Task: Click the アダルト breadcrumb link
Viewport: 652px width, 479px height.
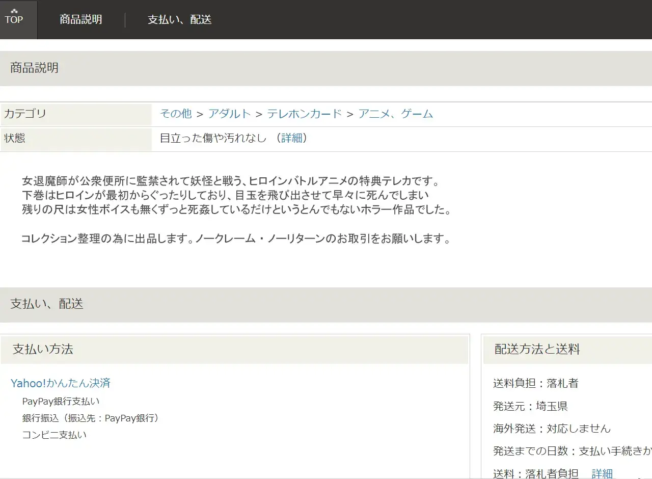Action: coord(229,114)
